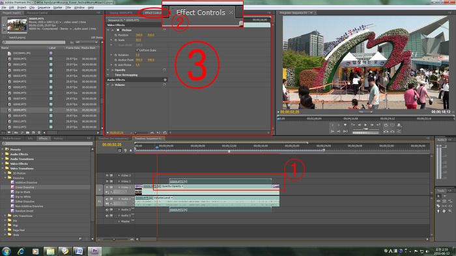Open the Sequence menu
This screenshot has height=256, width=456.
pyautogui.click(x=44, y=7)
